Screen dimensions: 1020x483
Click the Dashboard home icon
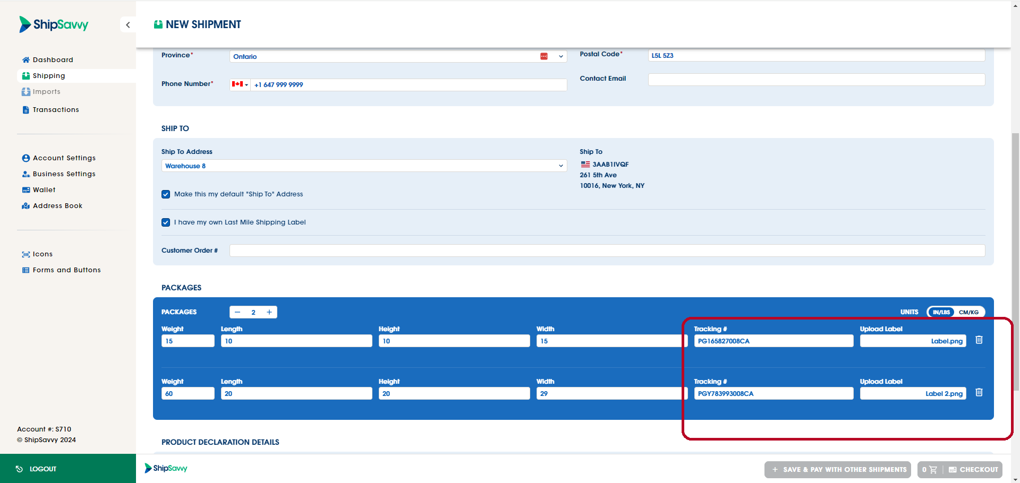[25, 60]
